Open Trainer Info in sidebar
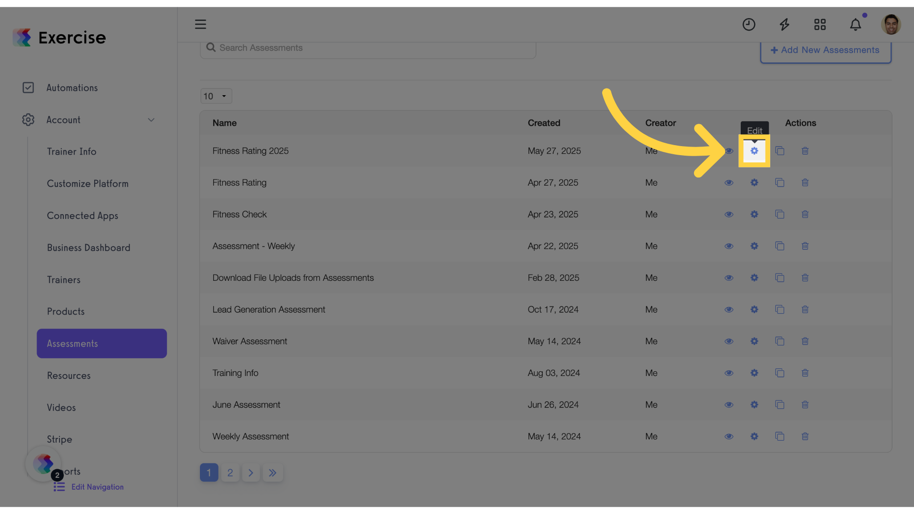 (71, 151)
